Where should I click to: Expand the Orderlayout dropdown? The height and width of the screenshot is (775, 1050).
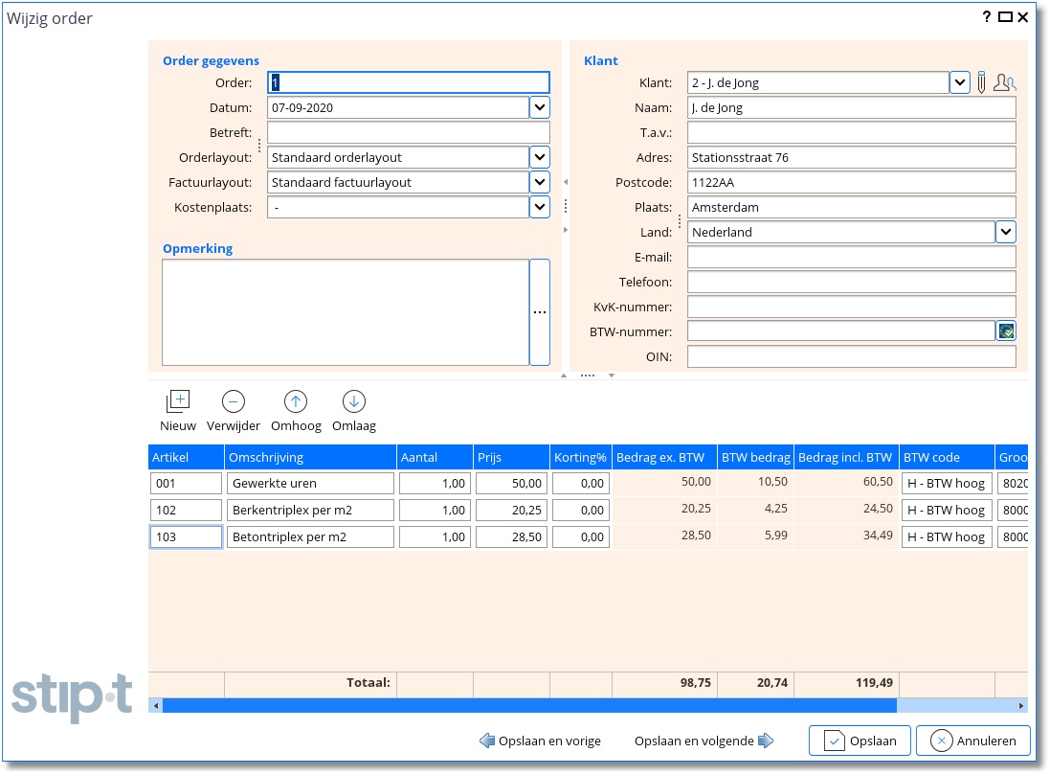pos(540,158)
